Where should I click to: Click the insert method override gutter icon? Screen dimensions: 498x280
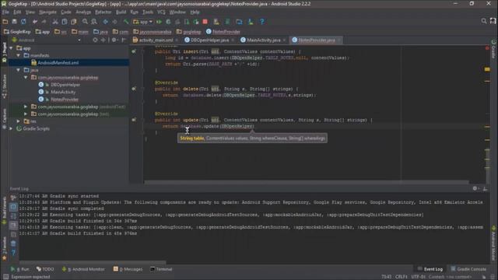[134, 51]
